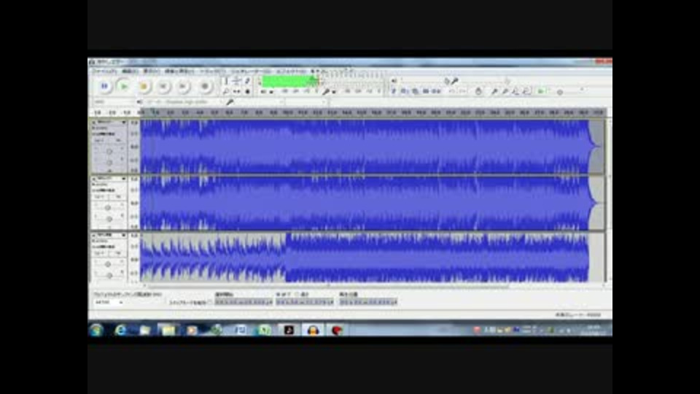700x394 pixels.
Task: Click the Copy icon in edit toolbar
Action: 404,91
